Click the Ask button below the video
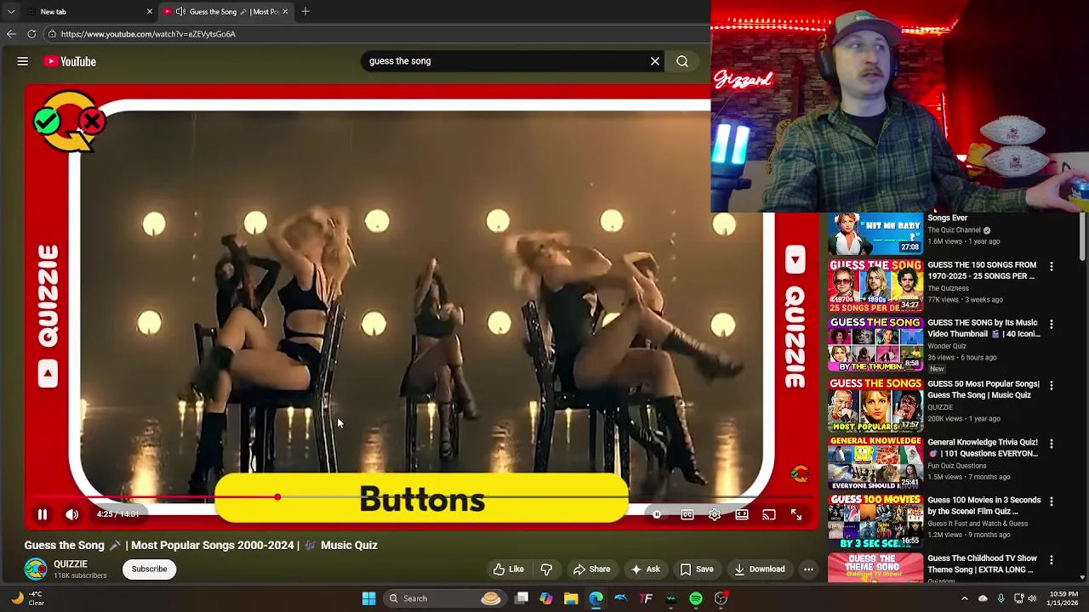The width and height of the screenshot is (1089, 612). click(x=645, y=569)
